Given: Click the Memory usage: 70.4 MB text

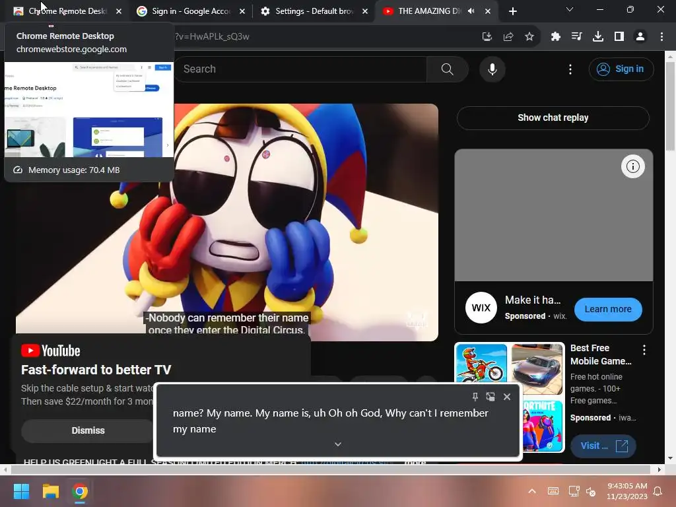Looking at the screenshot, I should (74, 170).
